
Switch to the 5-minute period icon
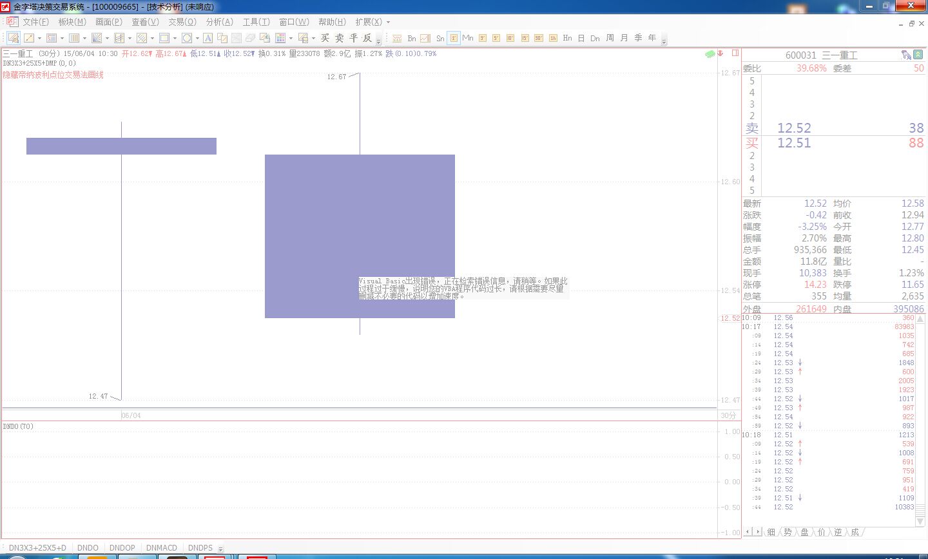coord(496,38)
